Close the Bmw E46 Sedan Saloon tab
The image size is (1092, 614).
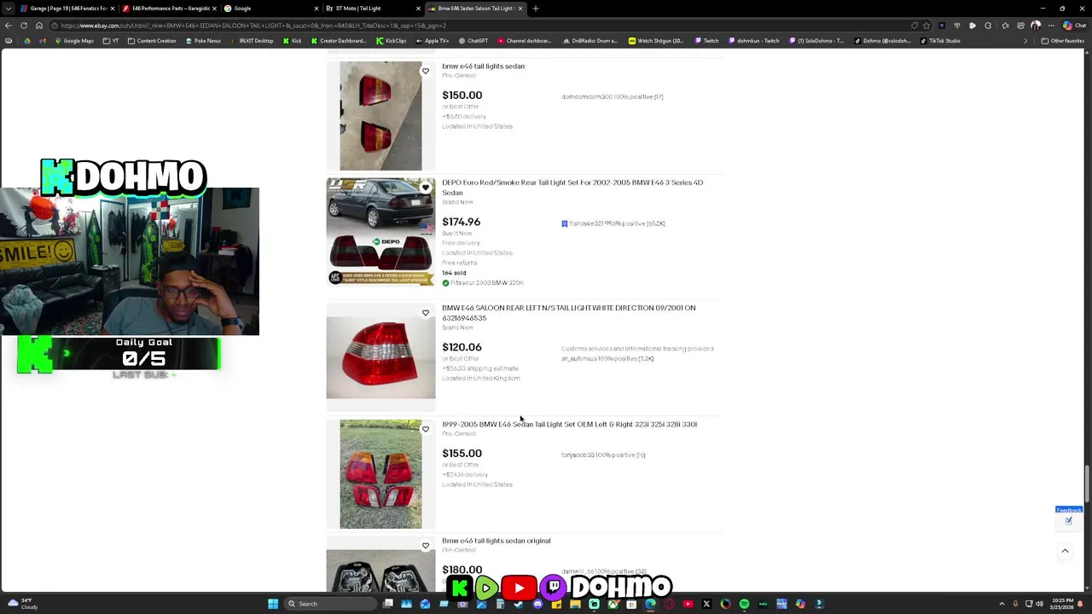point(520,9)
